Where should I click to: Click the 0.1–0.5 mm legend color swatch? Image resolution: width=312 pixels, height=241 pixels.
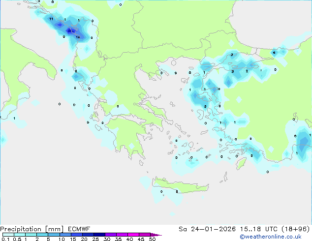(8, 235)
